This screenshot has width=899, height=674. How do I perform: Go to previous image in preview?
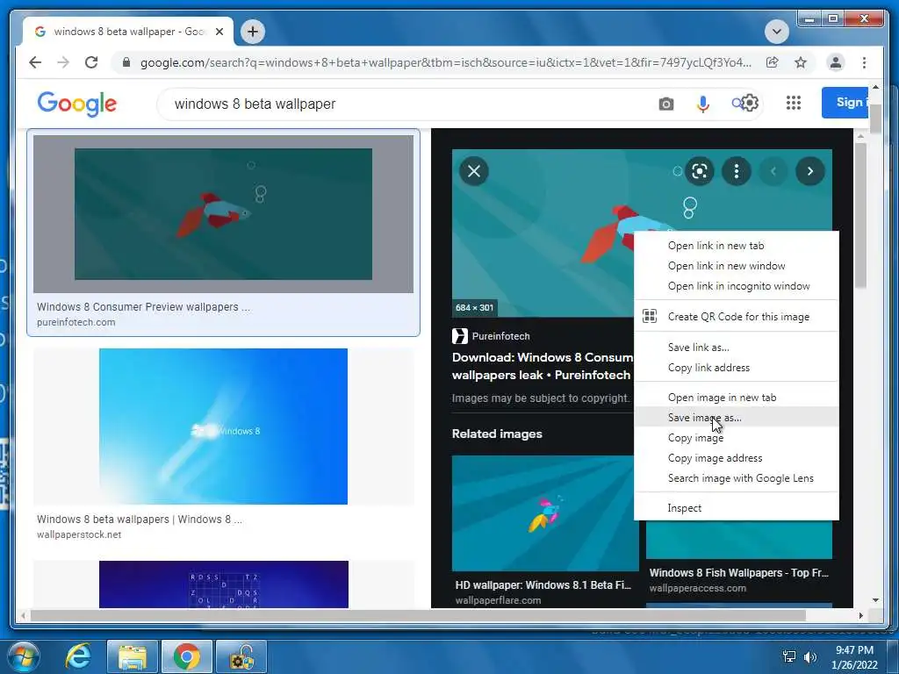[x=773, y=171]
